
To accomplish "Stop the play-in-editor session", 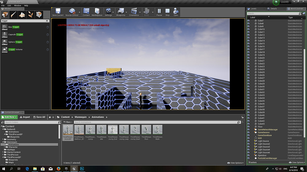I will tap(167, 12).
